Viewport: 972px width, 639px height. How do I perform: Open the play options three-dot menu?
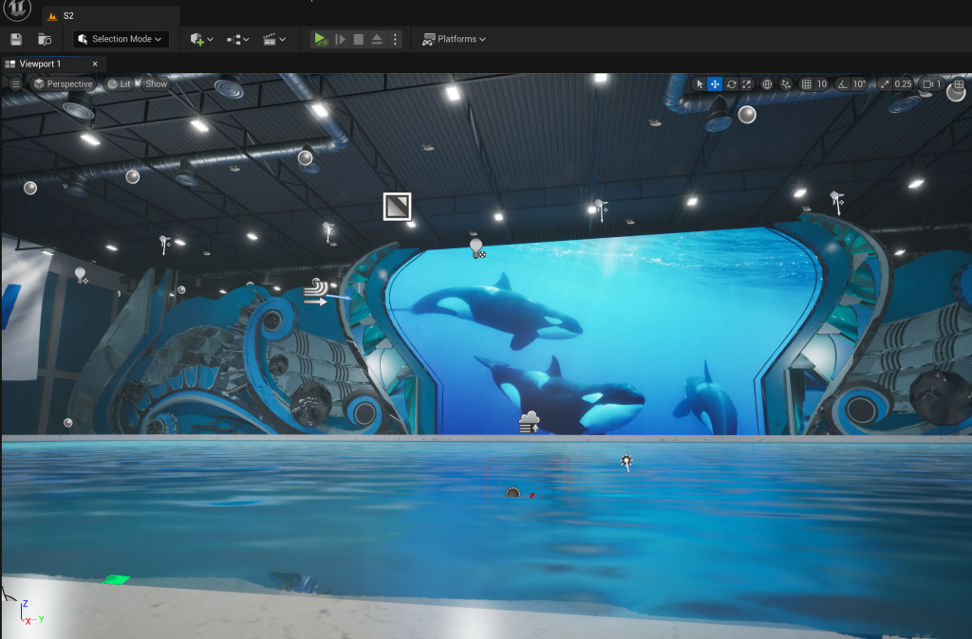click(x=395, y=39)
